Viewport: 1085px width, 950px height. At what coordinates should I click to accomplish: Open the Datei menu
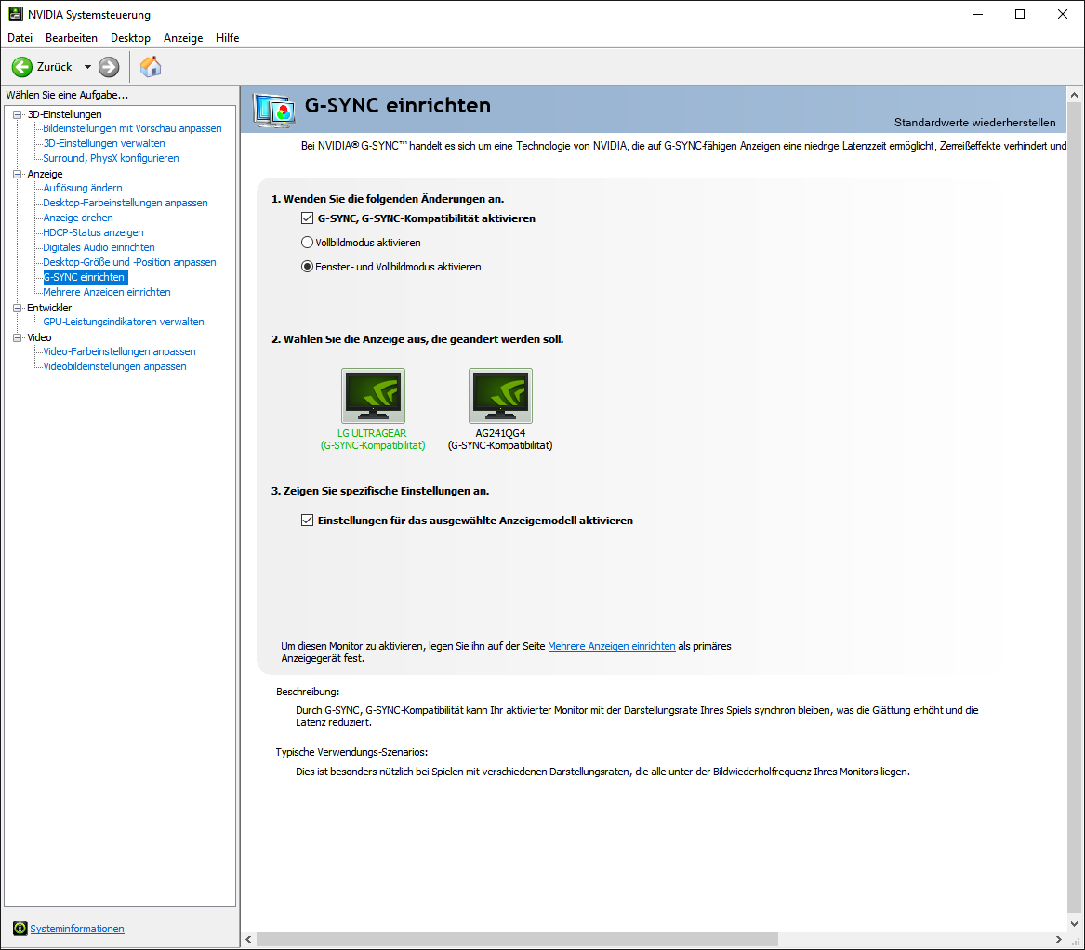(20, 38)
